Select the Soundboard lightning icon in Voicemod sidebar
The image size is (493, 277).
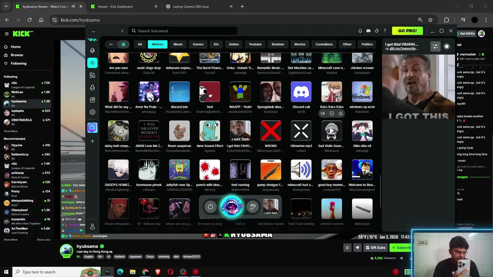pos(92,63)
